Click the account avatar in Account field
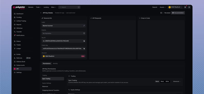Viewport: 204px width, 94px height. [x=44, y=56]
